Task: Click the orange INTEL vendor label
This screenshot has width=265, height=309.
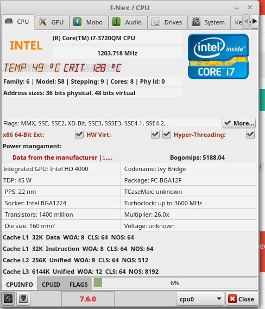Action: pos(26,45)
